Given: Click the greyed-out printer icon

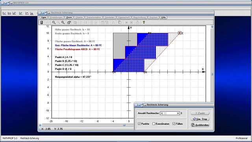Looking at the screenshot, I should 137,22.
